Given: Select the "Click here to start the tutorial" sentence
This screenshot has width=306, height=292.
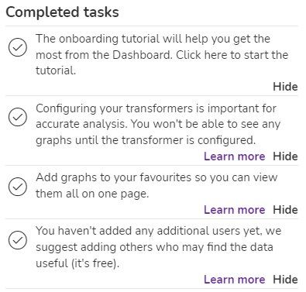Looking at the screenshot, I should (x=162, y=63).
